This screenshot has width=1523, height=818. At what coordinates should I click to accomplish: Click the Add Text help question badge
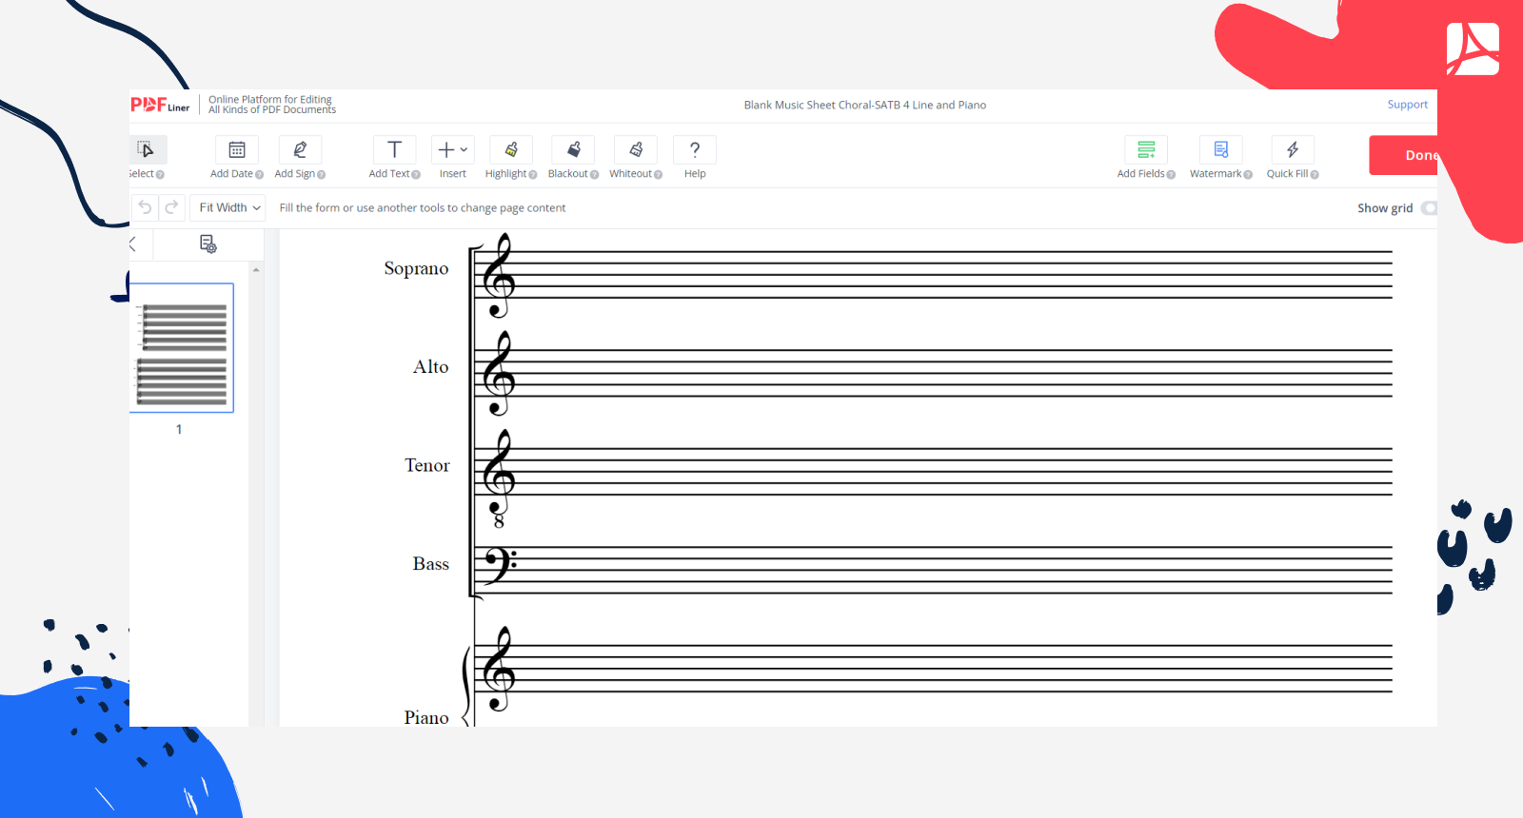pos(416,175)
